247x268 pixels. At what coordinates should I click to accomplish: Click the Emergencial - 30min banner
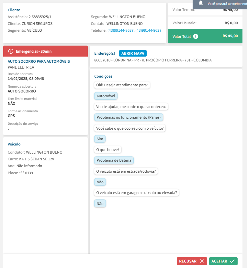click(45, 51)
